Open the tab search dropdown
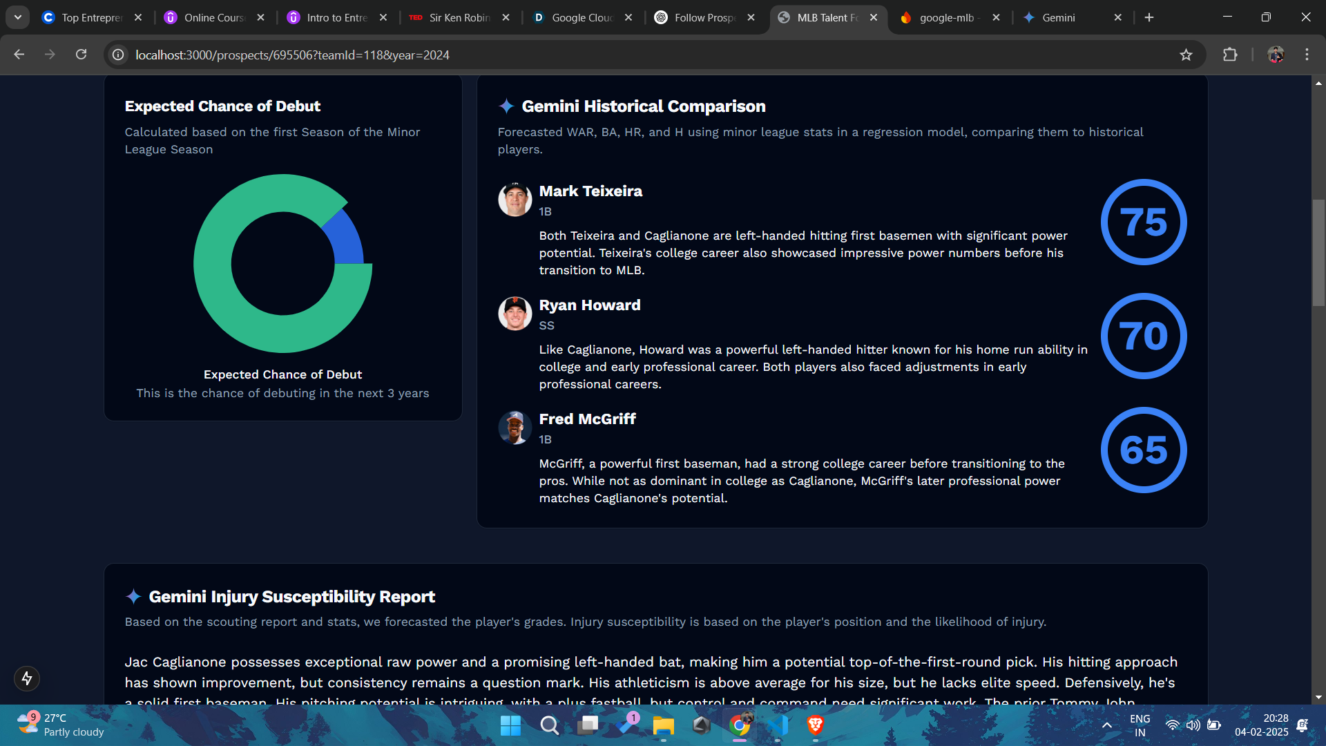The width and height of the screenshot is (1326, 746). click(x=18, y=17)
